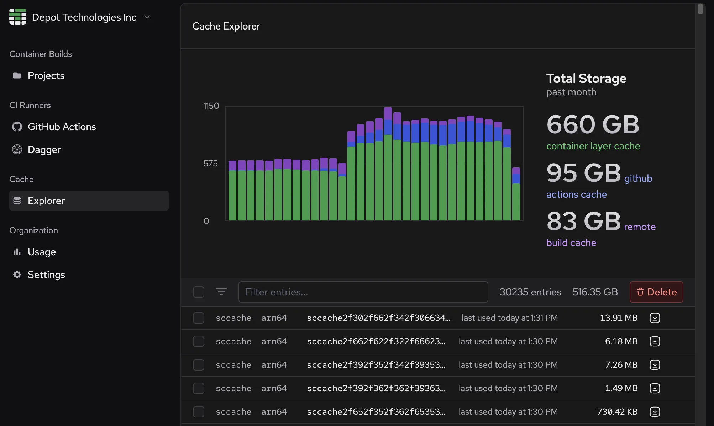Click the Depot logo icon
The width and height of the screenshot is (714, 426).
coord(18,17)
